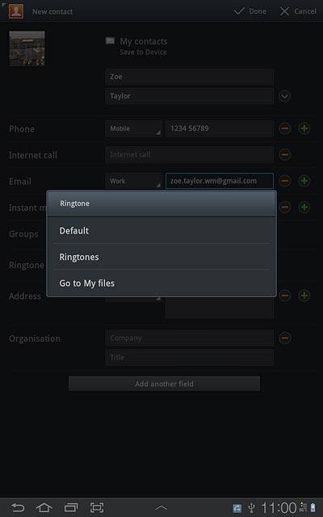Open the Mobile phone type dropdown
The image size is (323, 517).
pos(133,128)
